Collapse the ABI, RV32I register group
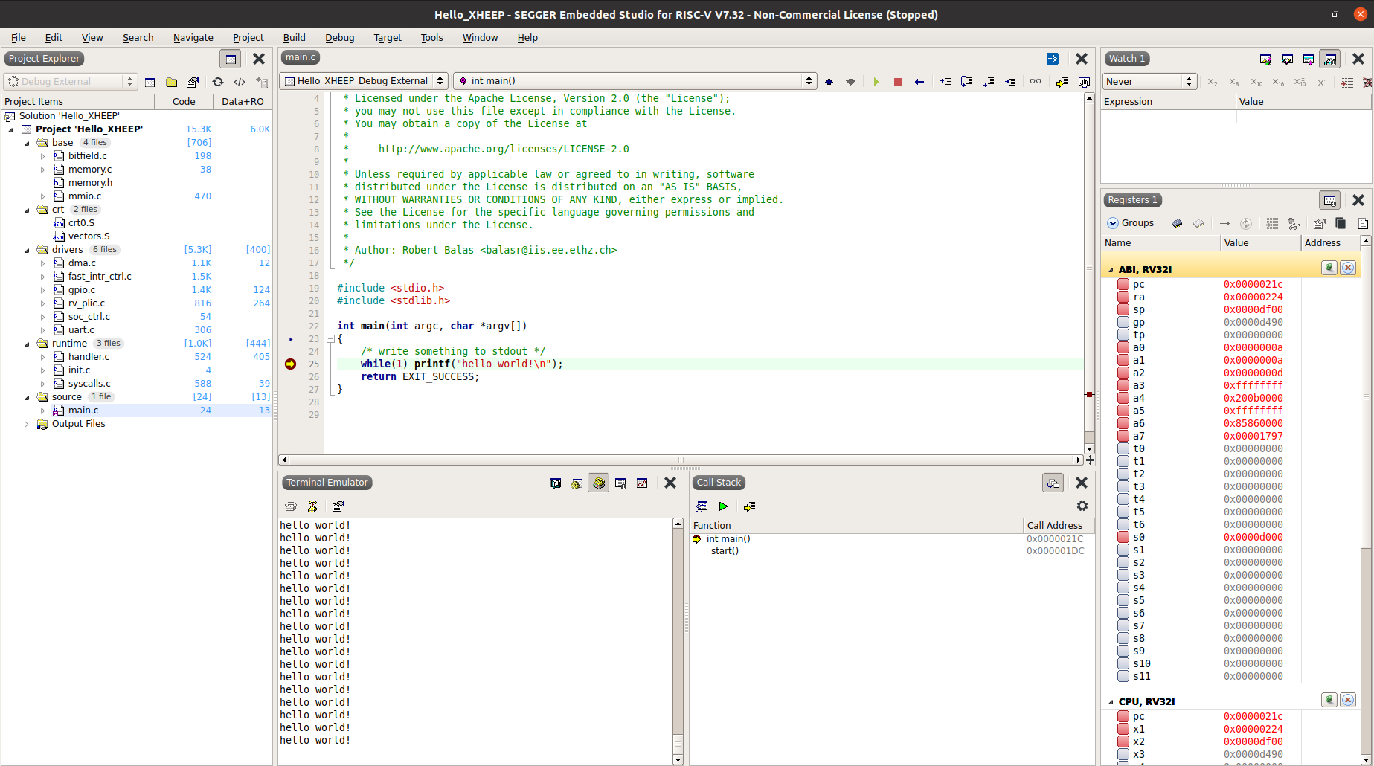This screenshot has width=1374, height=766. [x=1111, y=270]
